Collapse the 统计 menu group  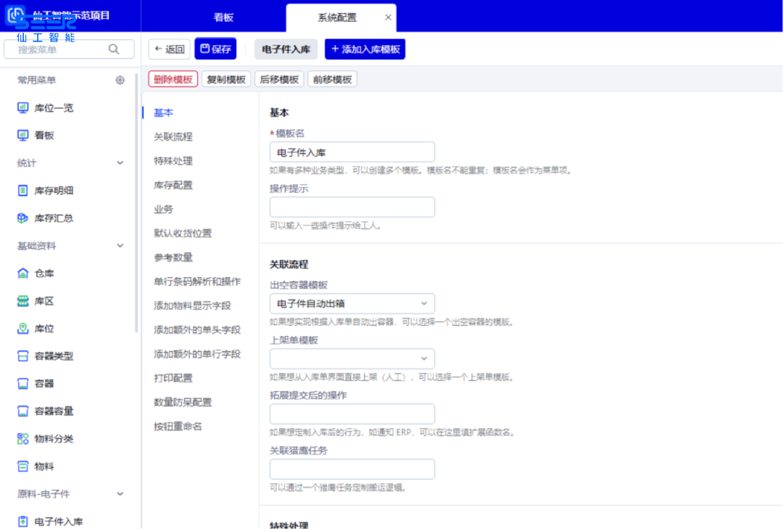pos(120,163)
